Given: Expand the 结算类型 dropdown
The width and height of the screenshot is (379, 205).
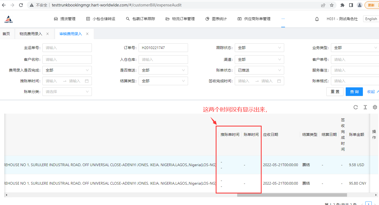Looking at the screenshot, I should coord(163,81).
